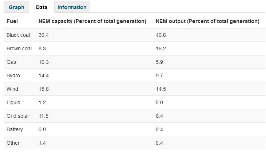The height and width of the screenshot is (152, 266).
Task: Click Black coal output value 46.6
Action: tap(161, 35)
